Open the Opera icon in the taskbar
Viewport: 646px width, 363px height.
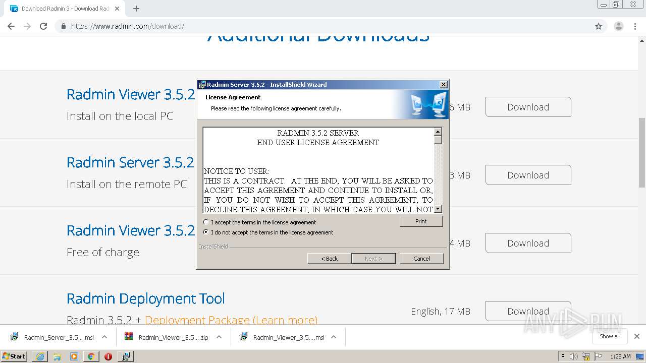click(x=108, y=356)
